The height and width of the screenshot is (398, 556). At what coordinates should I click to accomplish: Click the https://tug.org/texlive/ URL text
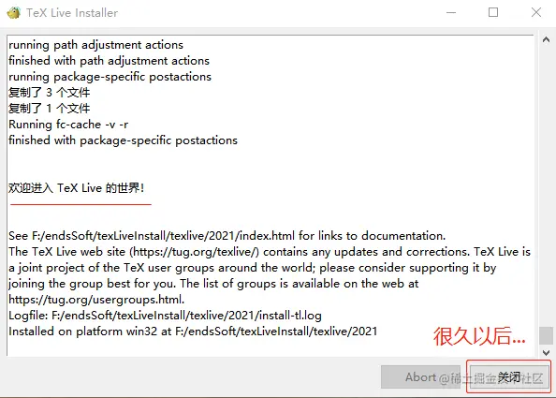coord(195,252)
